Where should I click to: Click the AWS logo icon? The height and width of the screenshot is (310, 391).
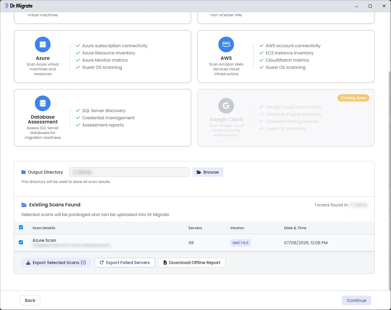[226, 44]
